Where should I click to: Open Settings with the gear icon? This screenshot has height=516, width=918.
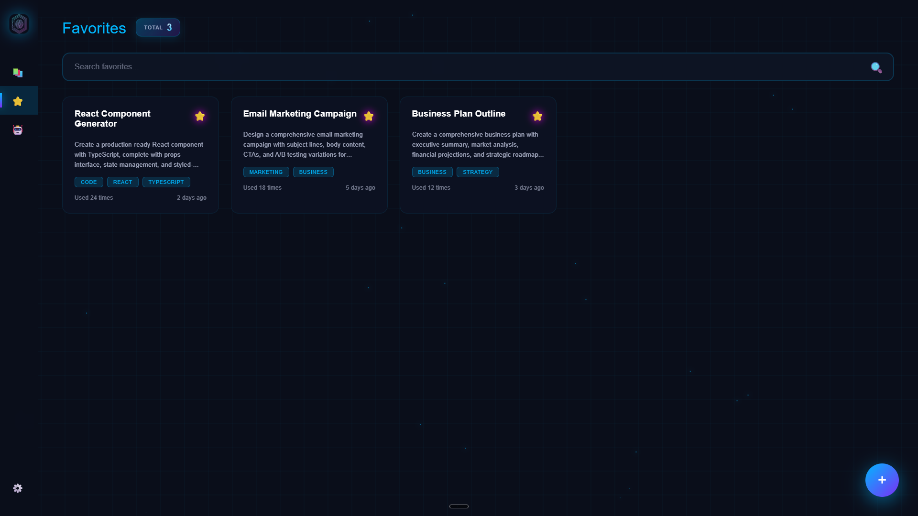click(18, 488)
